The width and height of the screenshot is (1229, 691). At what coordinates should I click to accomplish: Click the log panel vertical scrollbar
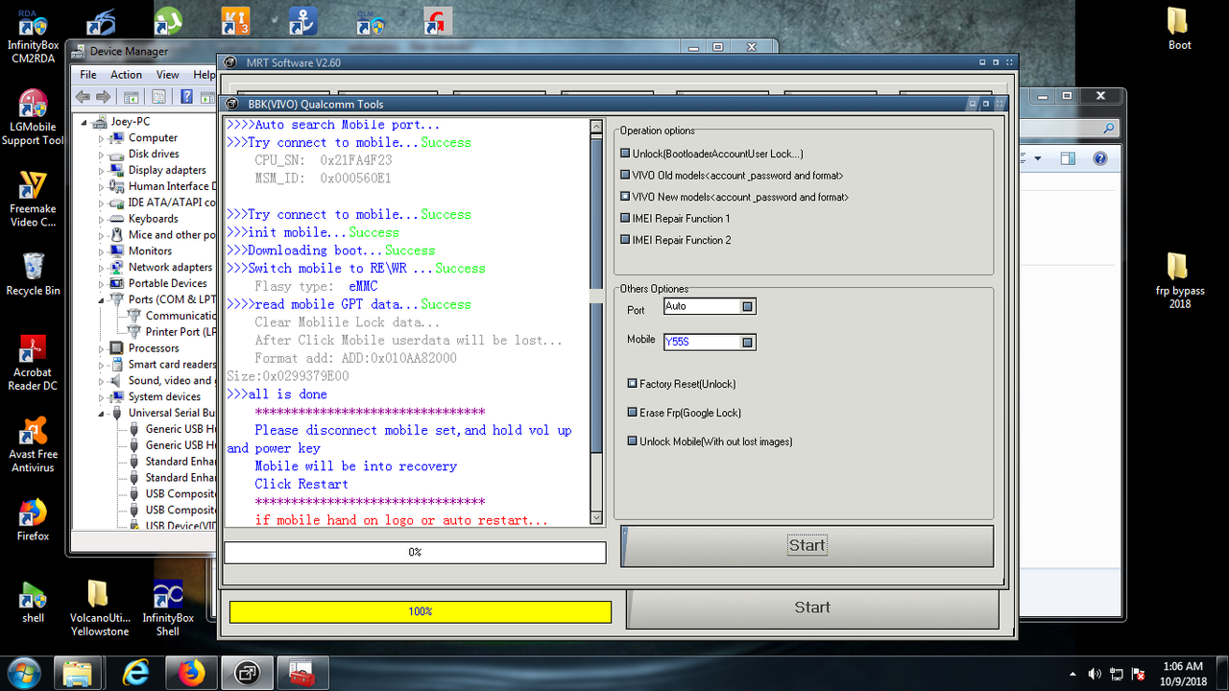pyautogui.click(x=597, y=322)
